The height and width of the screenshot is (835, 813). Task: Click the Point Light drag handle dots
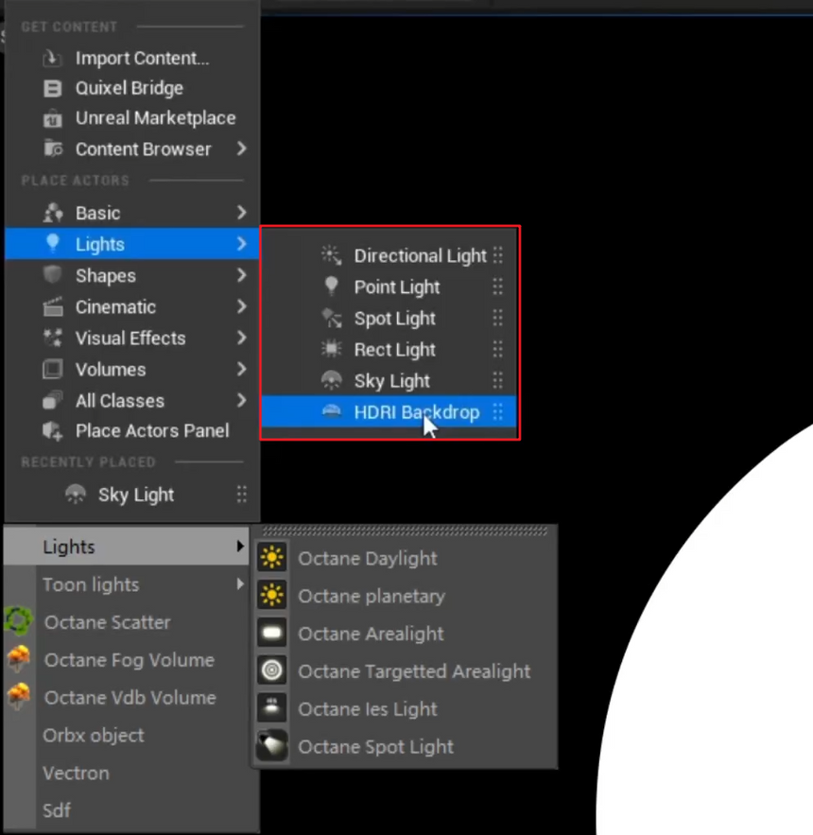tap(498, 287)
